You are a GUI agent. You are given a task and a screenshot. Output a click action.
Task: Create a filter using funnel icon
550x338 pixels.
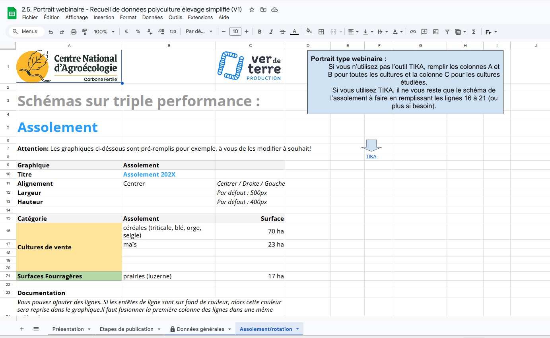tap(447, 32)
